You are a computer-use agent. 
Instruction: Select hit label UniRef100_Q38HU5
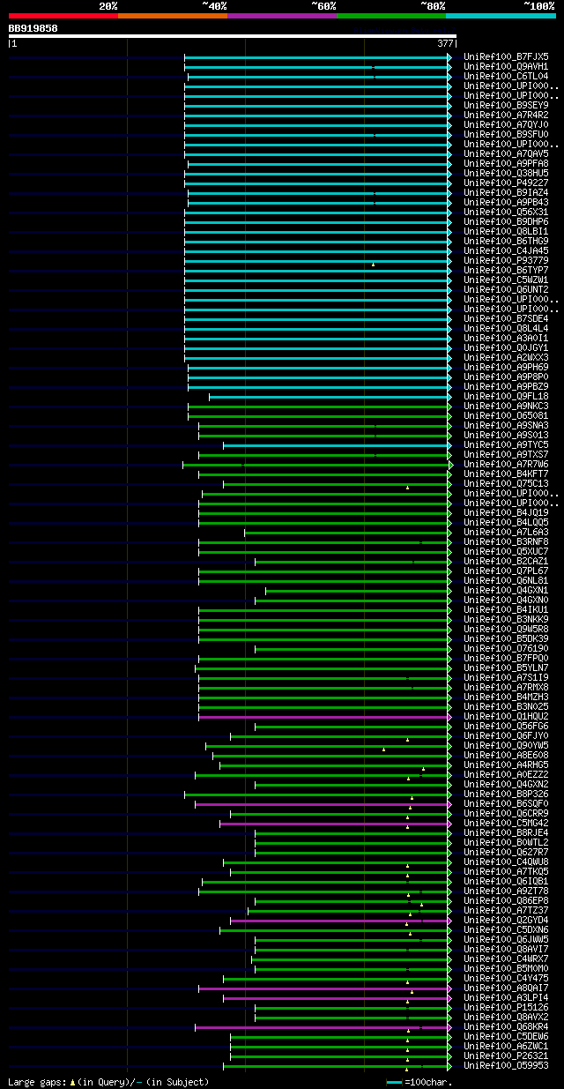(506, 173)
